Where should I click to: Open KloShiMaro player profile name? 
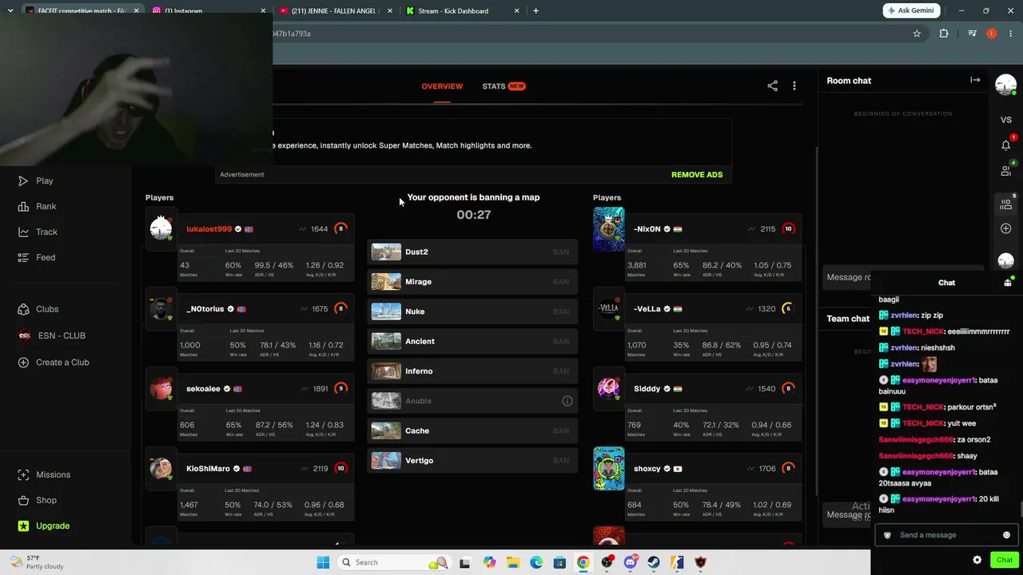coord(208,469)
